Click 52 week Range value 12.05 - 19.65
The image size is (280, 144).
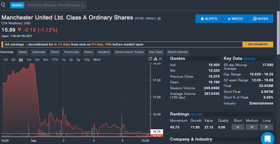(262, 80)
